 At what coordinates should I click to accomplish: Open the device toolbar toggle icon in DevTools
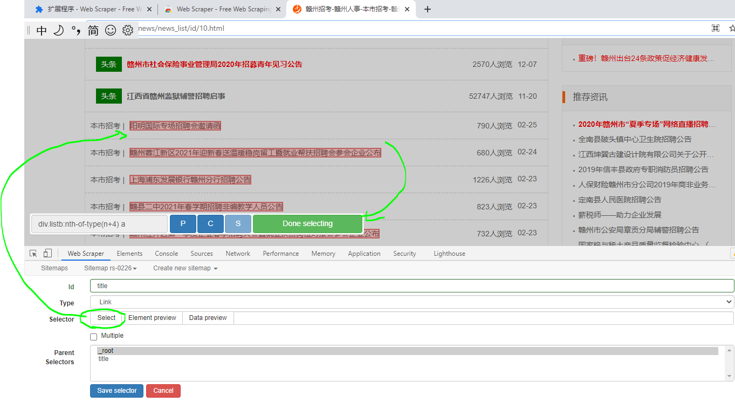(x=46, y=253)
